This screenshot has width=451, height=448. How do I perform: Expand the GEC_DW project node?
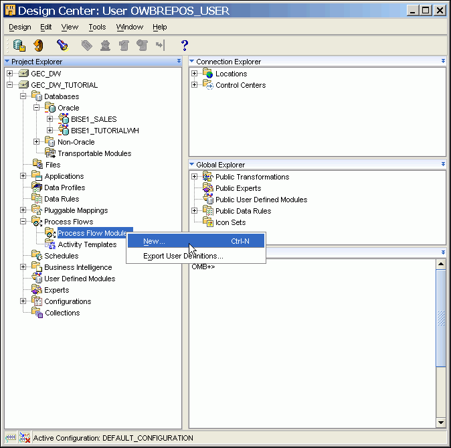[9, 74]
